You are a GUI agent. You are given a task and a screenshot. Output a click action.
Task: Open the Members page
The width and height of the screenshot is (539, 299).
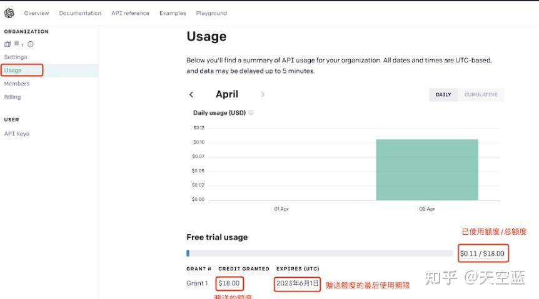(17, 84)
